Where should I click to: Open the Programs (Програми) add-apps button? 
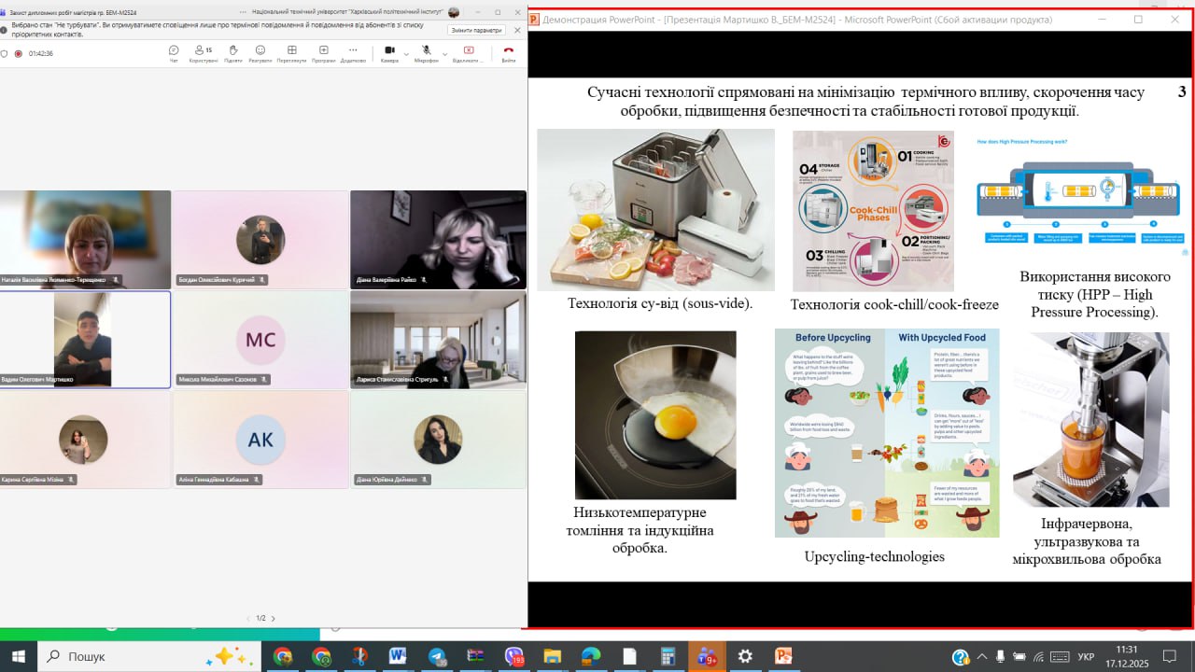pyautogui.click(x=323, y=52)
